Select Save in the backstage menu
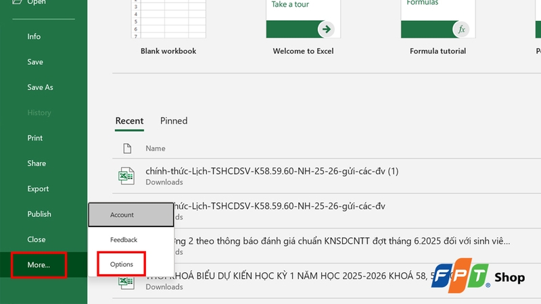 pos(35,62)
